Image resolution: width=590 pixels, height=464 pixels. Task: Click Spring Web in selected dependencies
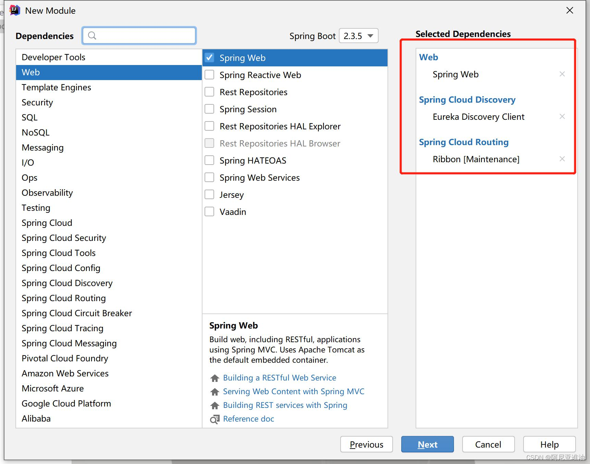pos(455,74)
